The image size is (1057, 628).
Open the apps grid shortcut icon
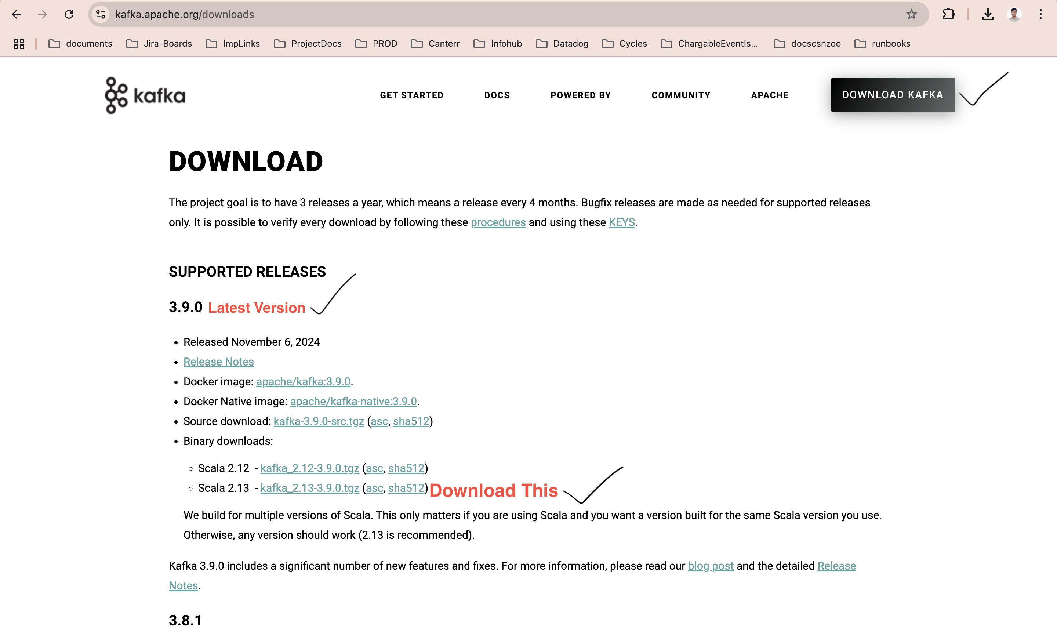[19, 44]
